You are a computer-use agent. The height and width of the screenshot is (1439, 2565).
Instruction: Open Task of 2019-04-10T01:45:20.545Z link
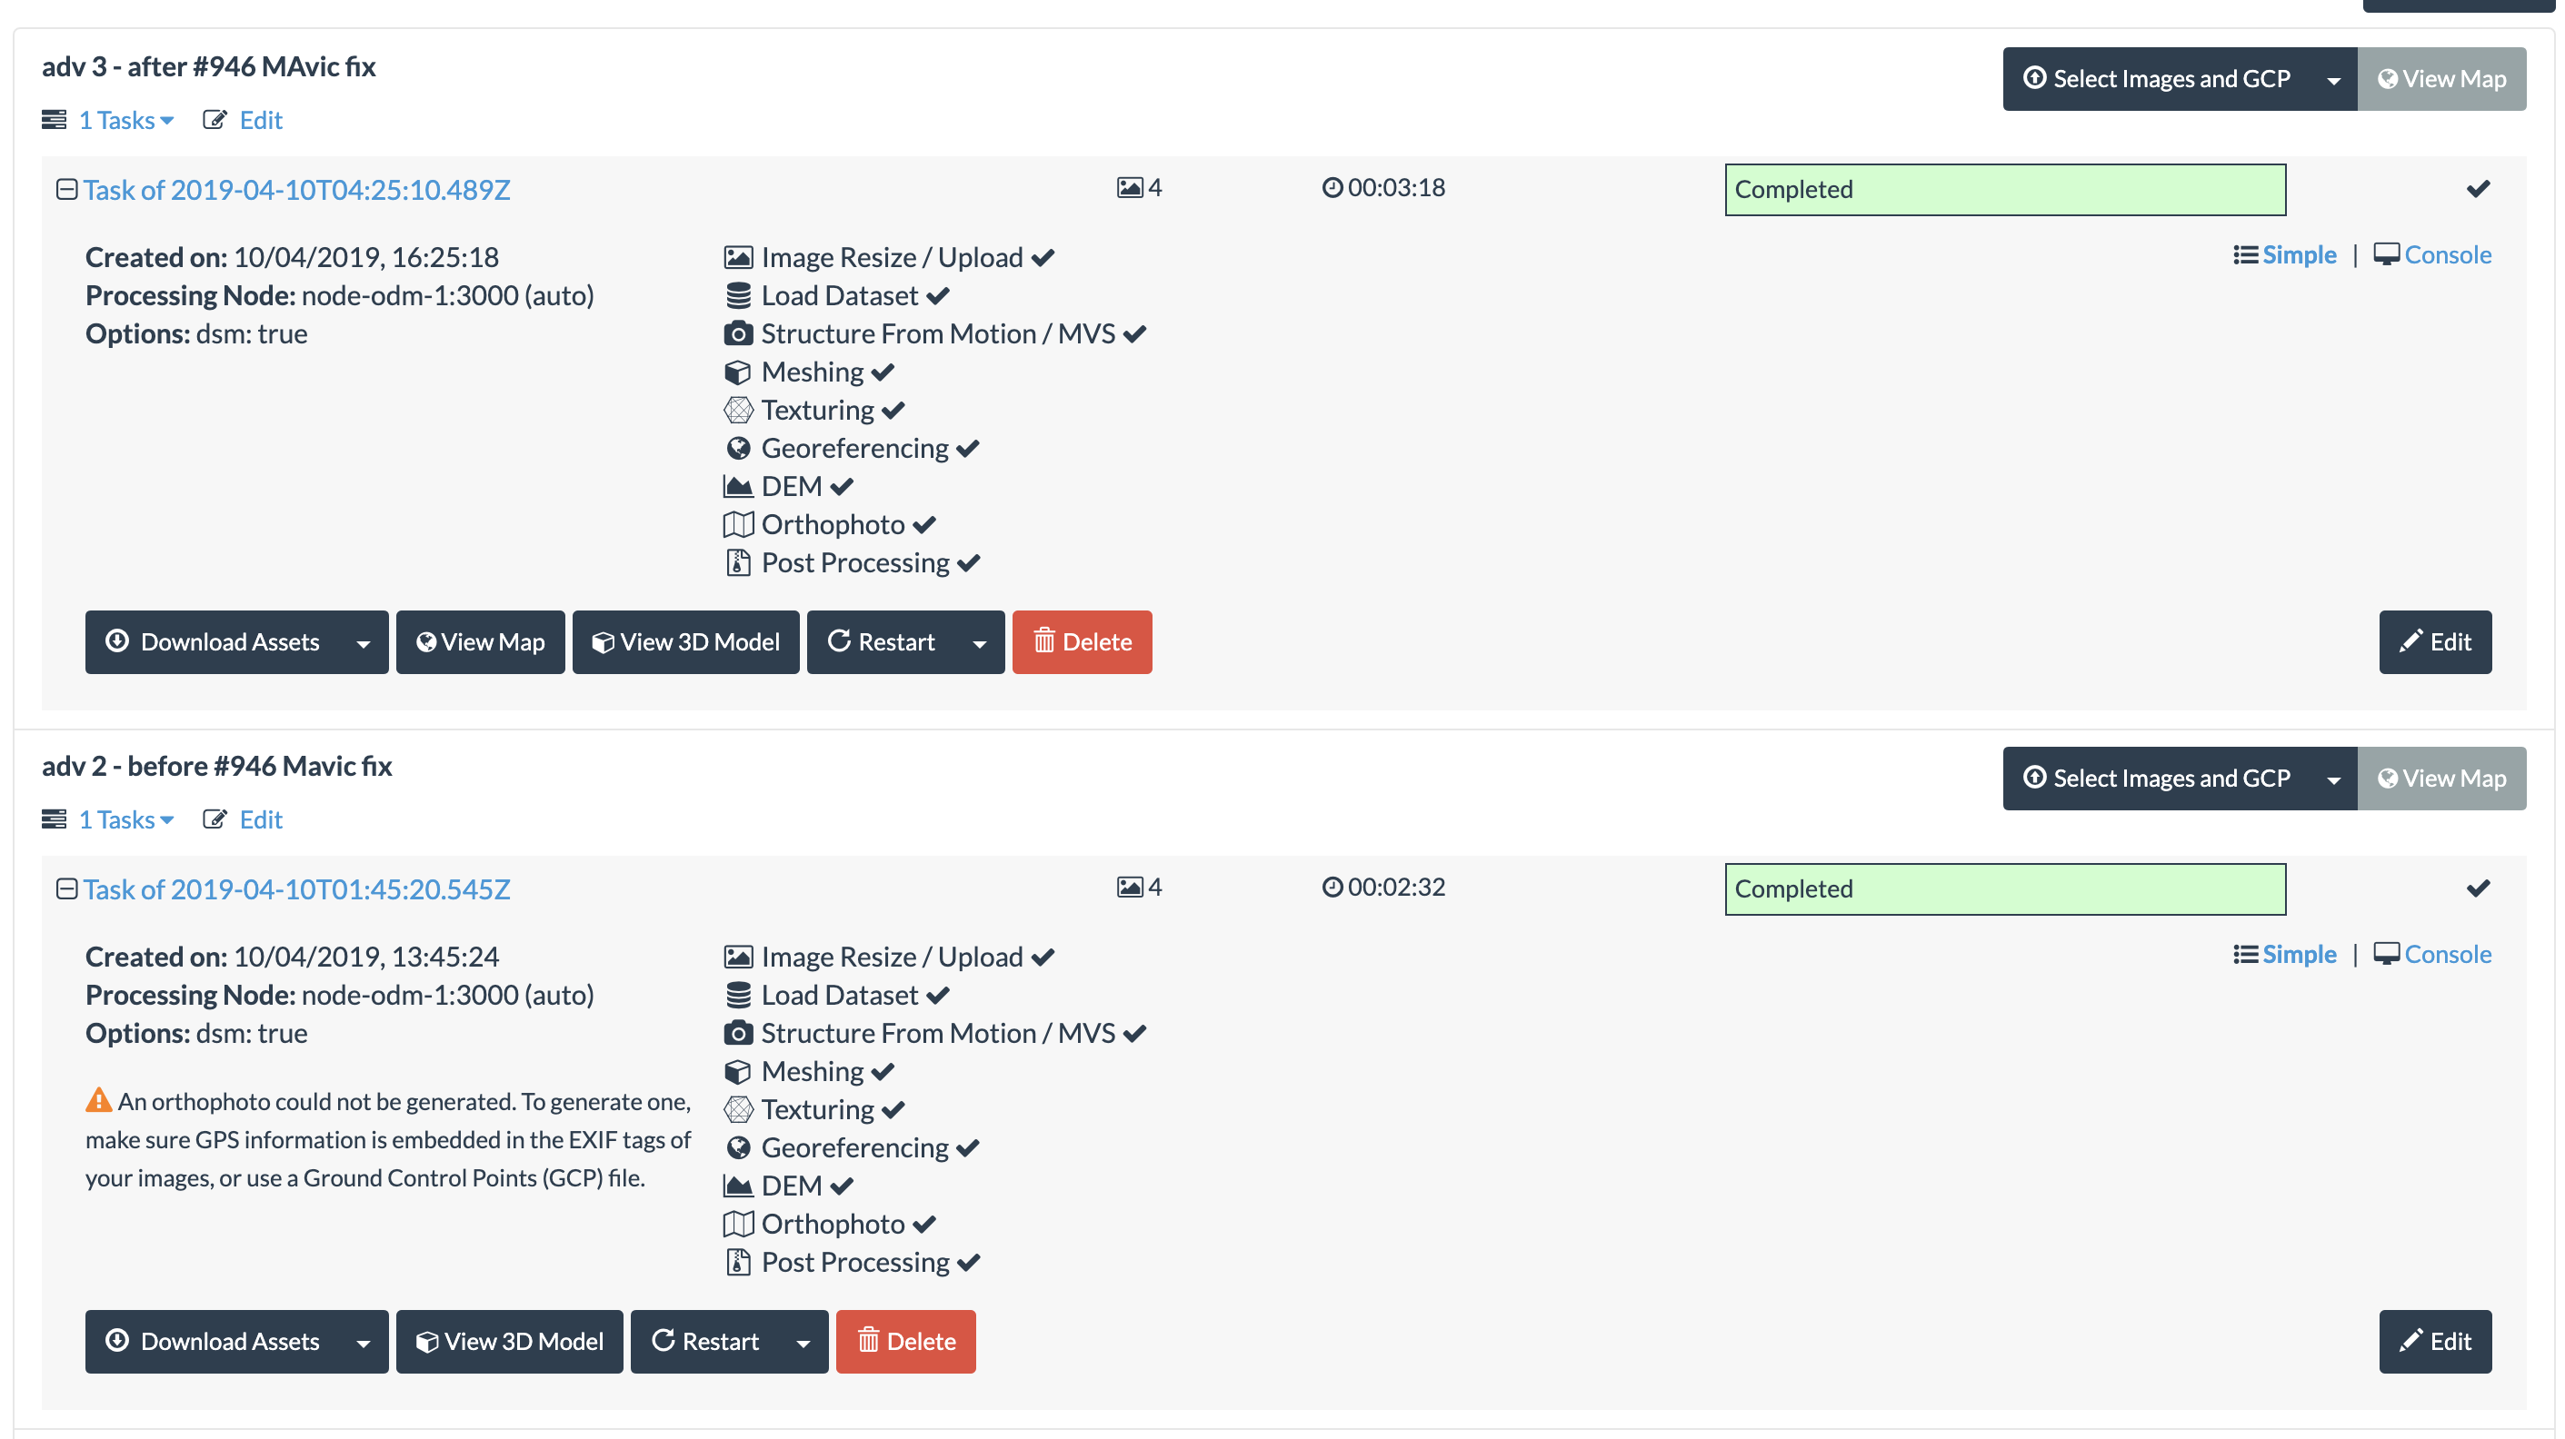[x=296, y=888]
